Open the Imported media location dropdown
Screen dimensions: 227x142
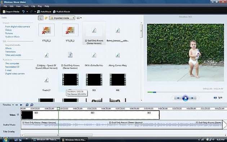(x=62, y=18)
